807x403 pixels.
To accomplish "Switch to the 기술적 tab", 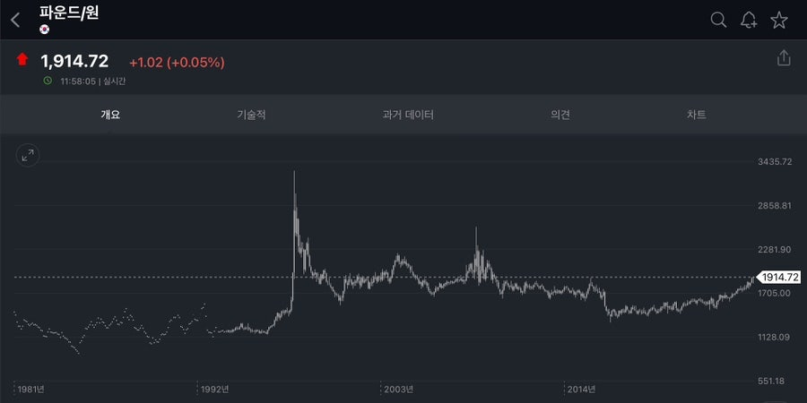I will [x=251, y=115].
